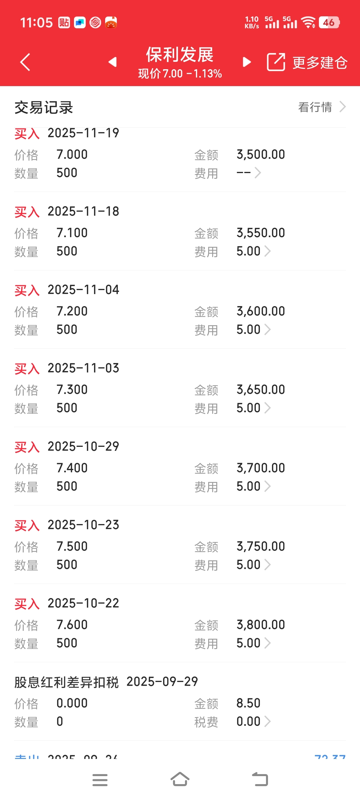Screen dimensions: 360x801
Task: Expand fee details for 2025-11-19 purchase
Action: pyautogui.click(x=258, y=173)
